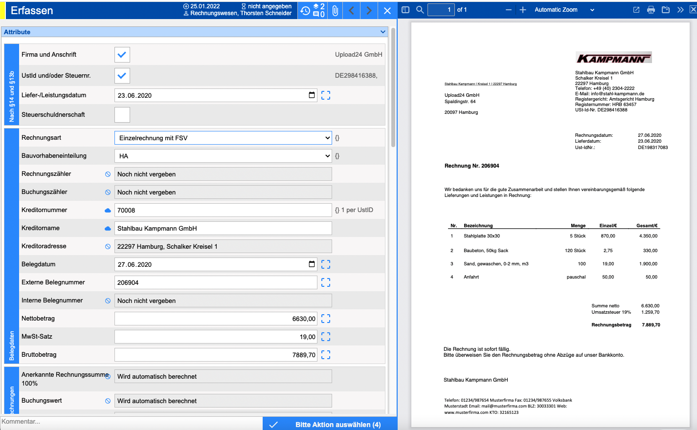Click 'DE298416388,' value text in form
697x430 pixels.
tap(356, 76)
